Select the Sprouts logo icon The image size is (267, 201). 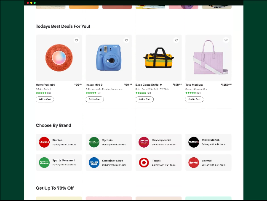(x=94, y=142)
